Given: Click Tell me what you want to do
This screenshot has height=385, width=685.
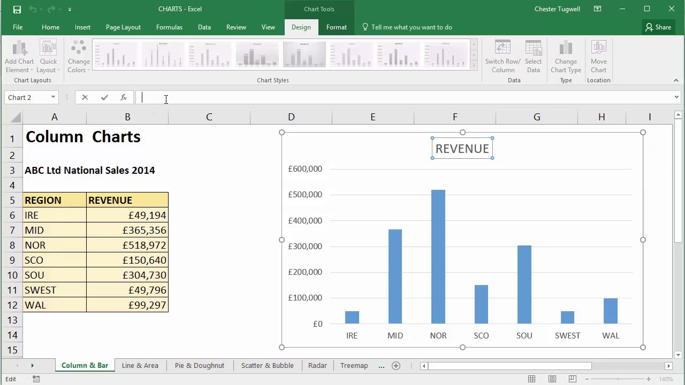Looking at the screenshot, I should tap(407, 27).
